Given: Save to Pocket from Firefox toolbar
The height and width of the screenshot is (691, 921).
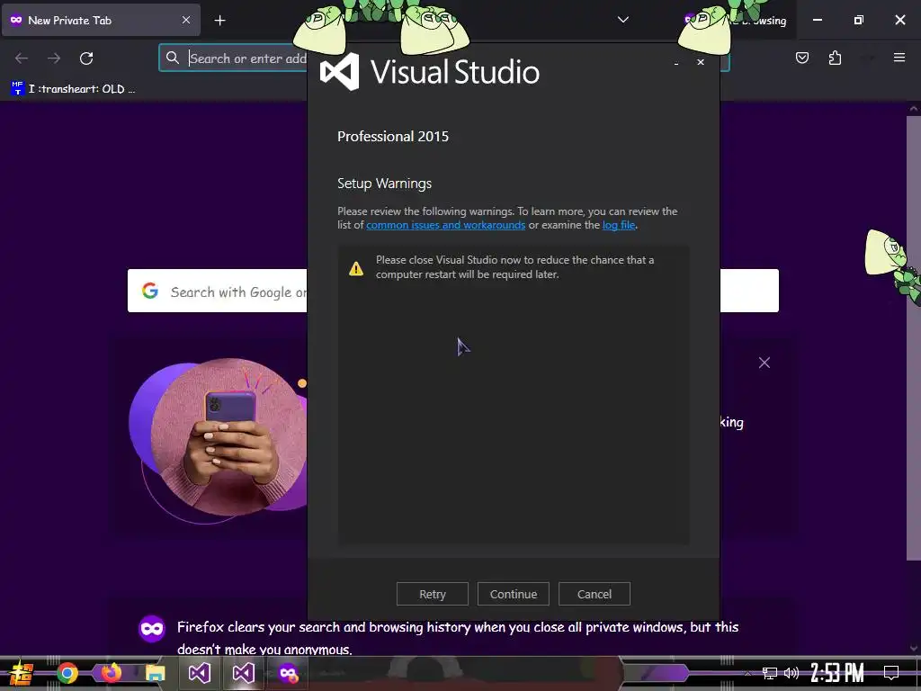Looking at the screenshot, I should (802, 58).
